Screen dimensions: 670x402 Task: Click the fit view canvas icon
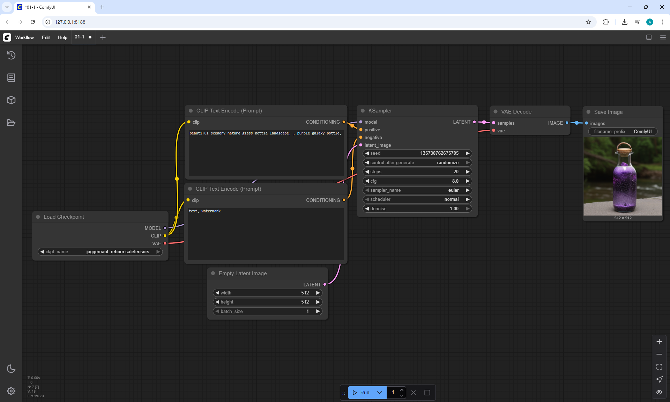pyautogui.click(x=659, y=367)
